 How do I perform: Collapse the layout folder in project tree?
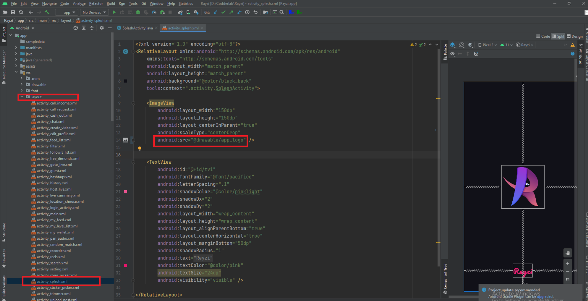[22, 97]
